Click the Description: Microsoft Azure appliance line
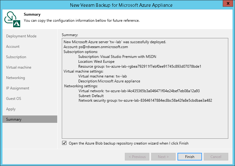 109,81
